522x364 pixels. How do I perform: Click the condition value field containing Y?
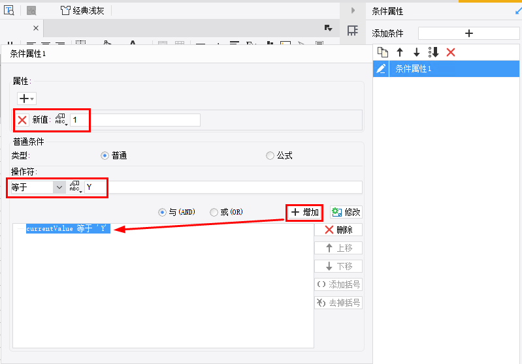[x=223, y=187]
